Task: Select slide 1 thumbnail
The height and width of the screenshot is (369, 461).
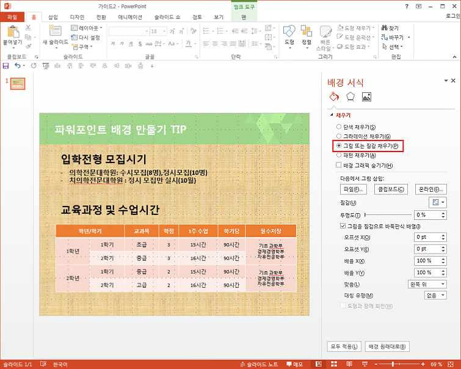Action: (18, 84)
